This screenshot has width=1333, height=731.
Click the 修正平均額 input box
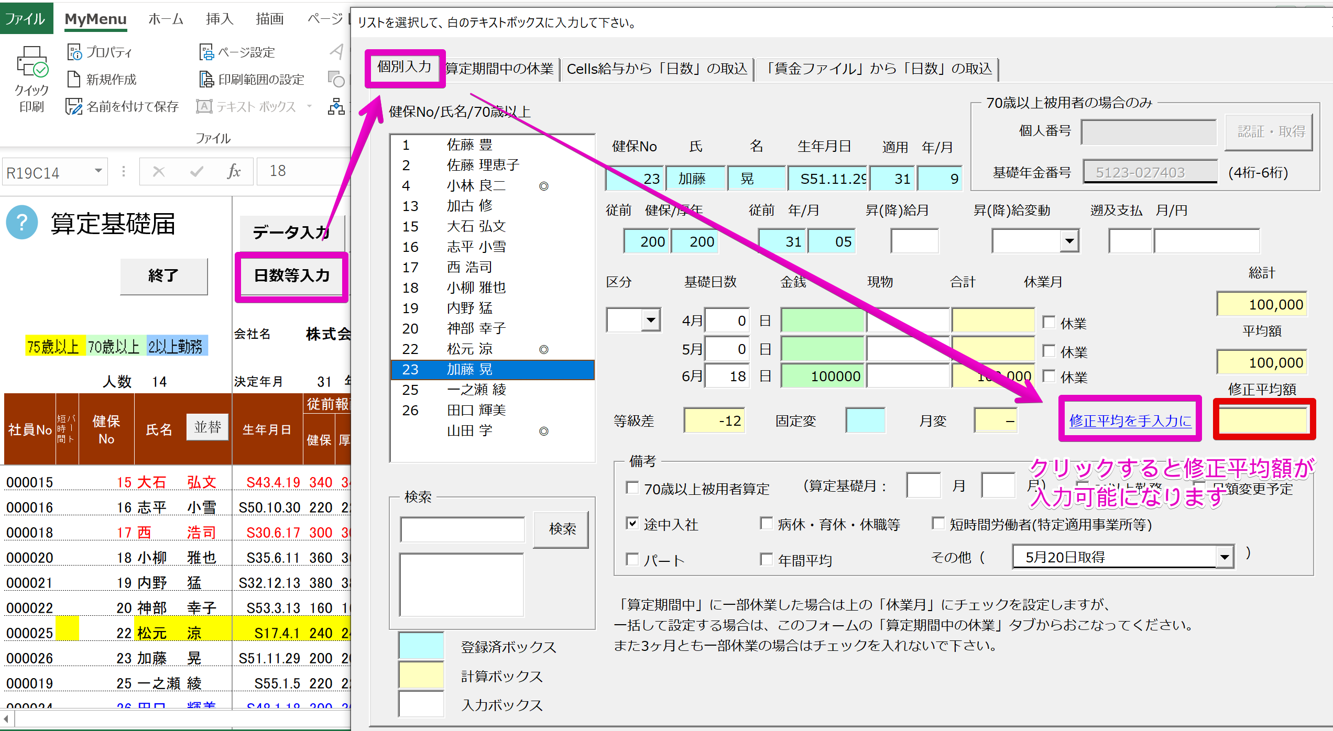[1263, 420]
